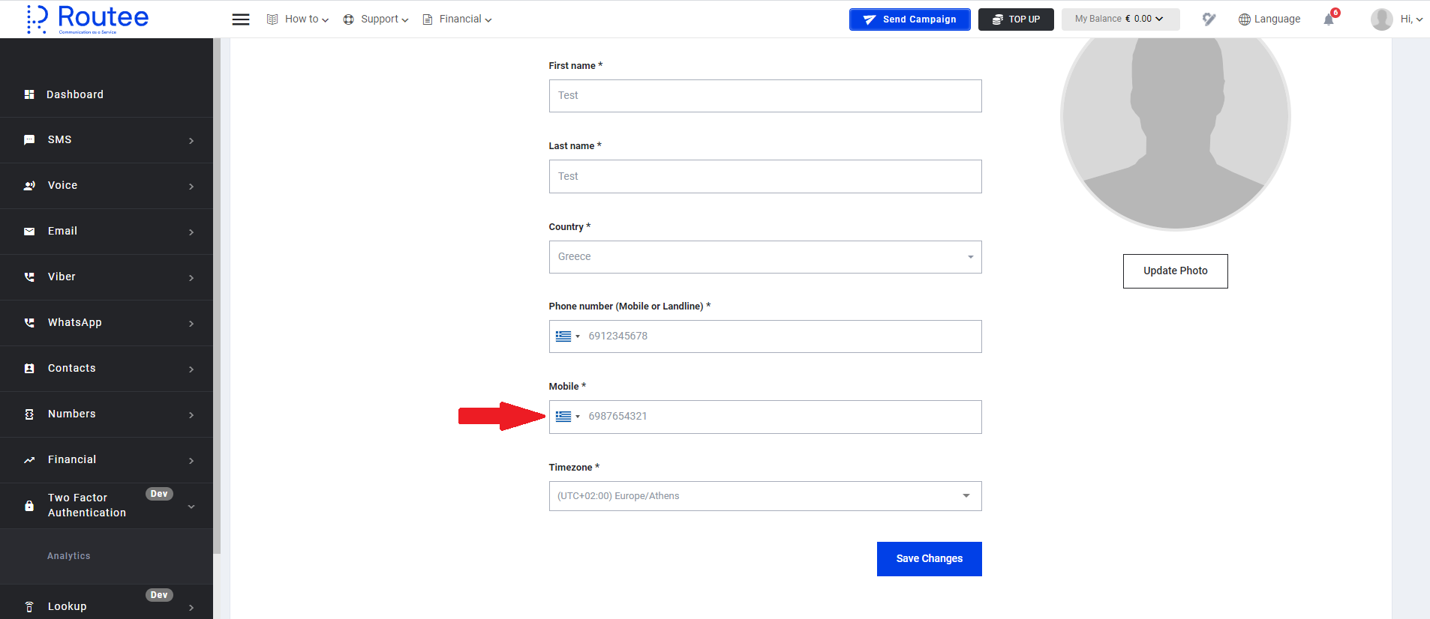The width and height of the screenshot is (1430, 619).
Task: Open the notifications bell icon
Action: point(1329,19)
